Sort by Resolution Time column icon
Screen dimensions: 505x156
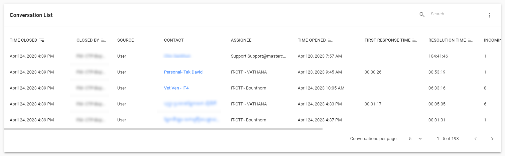pos(470,40)
